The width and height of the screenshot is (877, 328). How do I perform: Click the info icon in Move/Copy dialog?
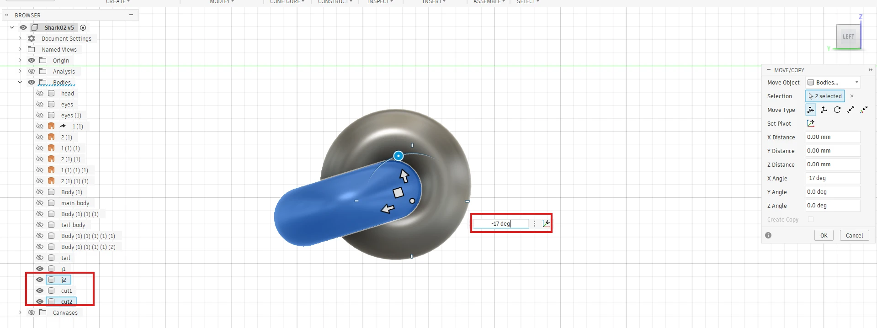[x=768, y=235]
